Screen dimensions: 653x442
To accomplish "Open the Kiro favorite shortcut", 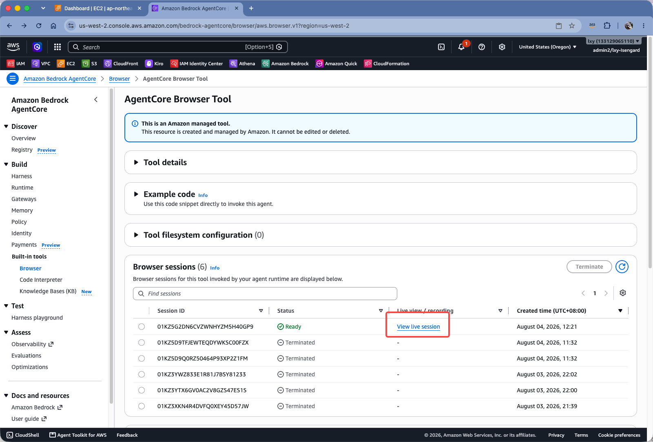I will (155, 64).
